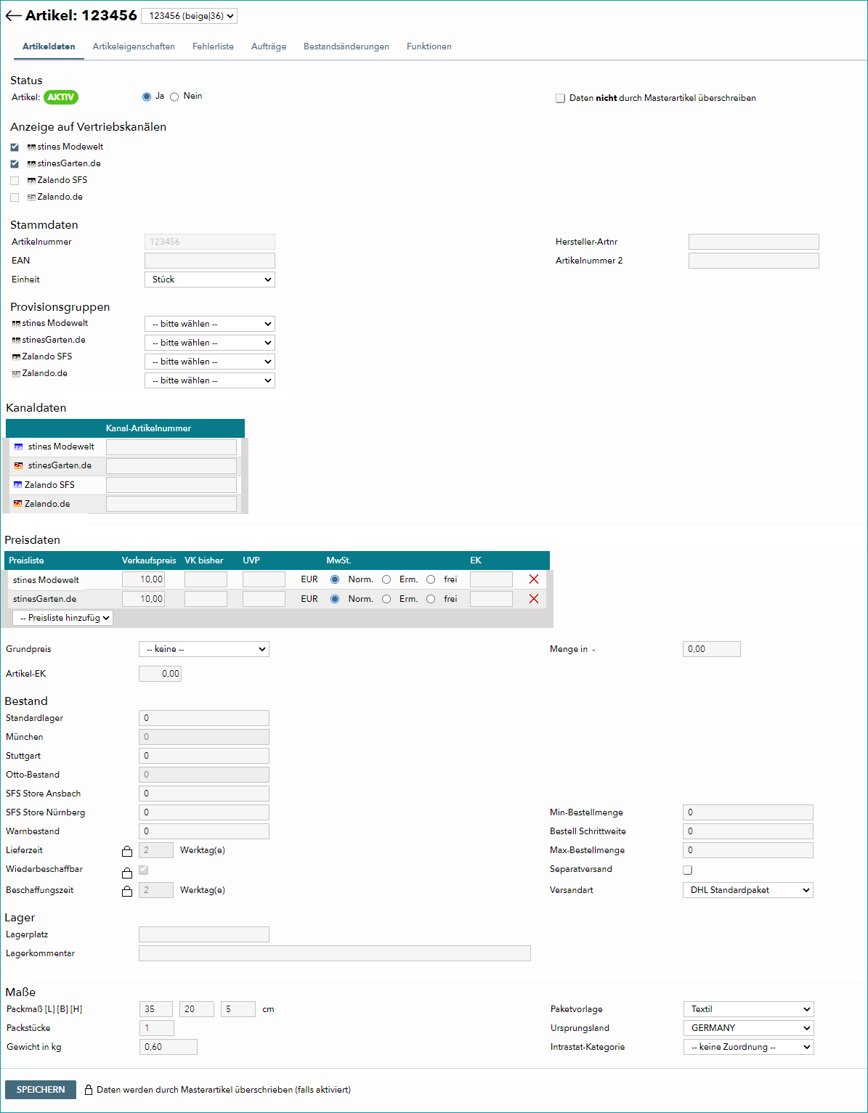Click the green AKTIV status badge
Viewport: 868px width, 1113px height.
coord(61,97)
